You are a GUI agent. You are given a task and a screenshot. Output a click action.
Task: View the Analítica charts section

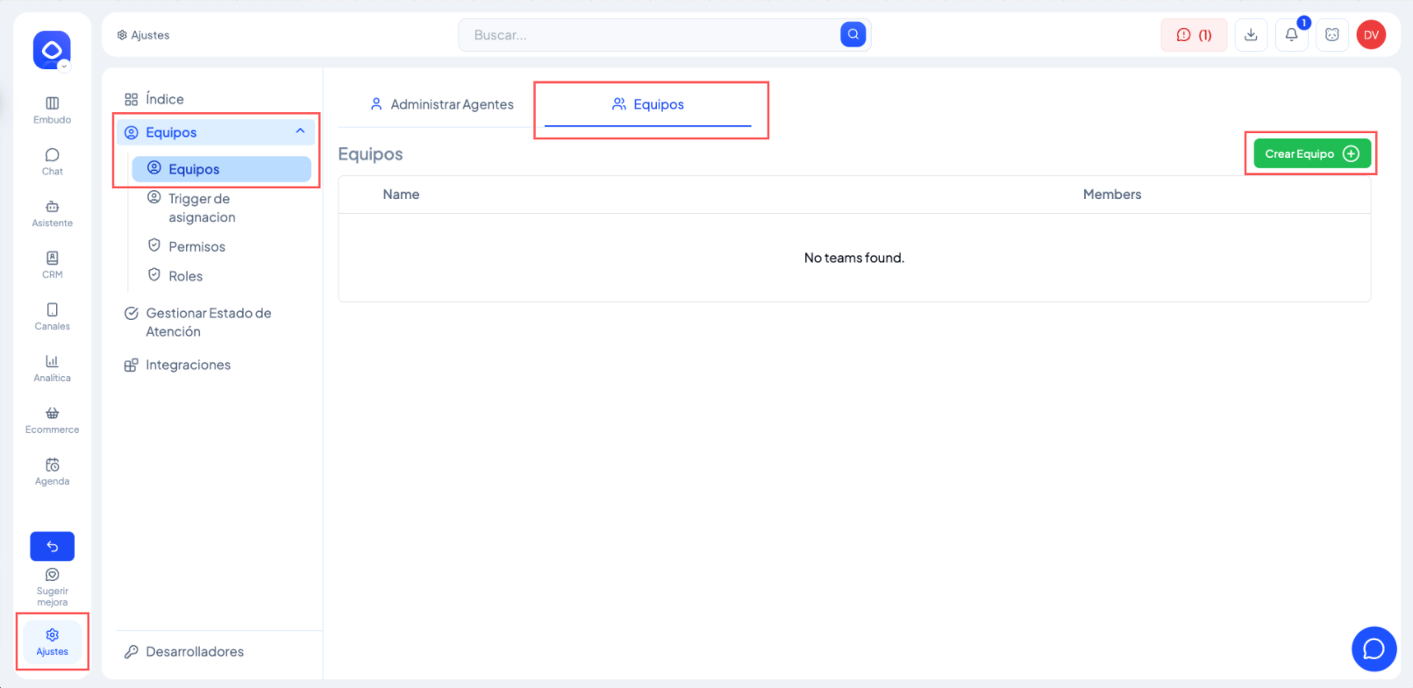52,368
